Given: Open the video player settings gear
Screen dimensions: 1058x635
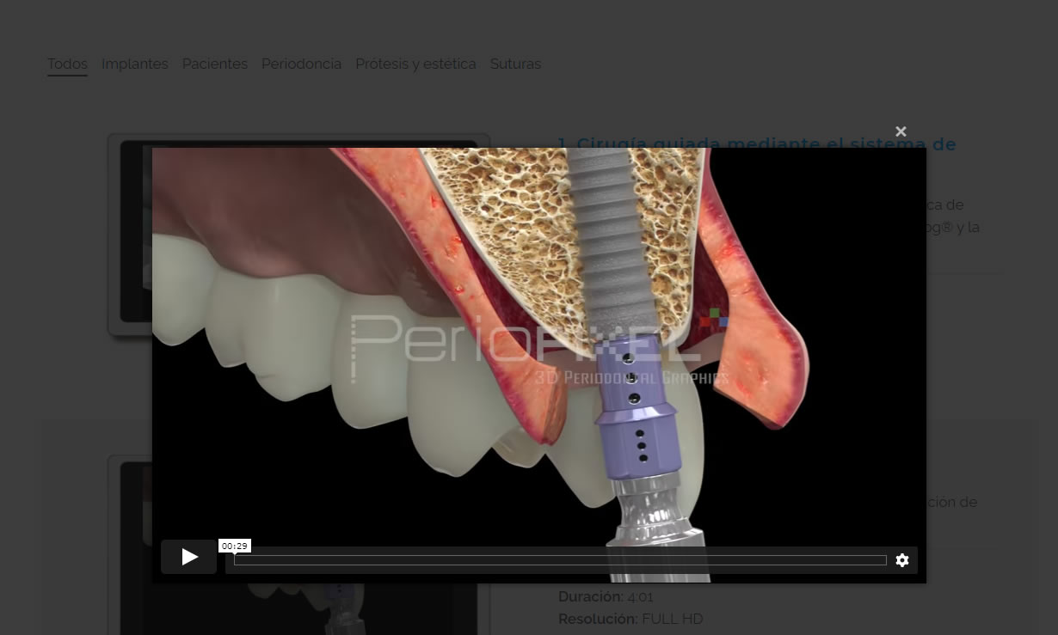Looking at the screenshot, I should [x=902, y=560].
